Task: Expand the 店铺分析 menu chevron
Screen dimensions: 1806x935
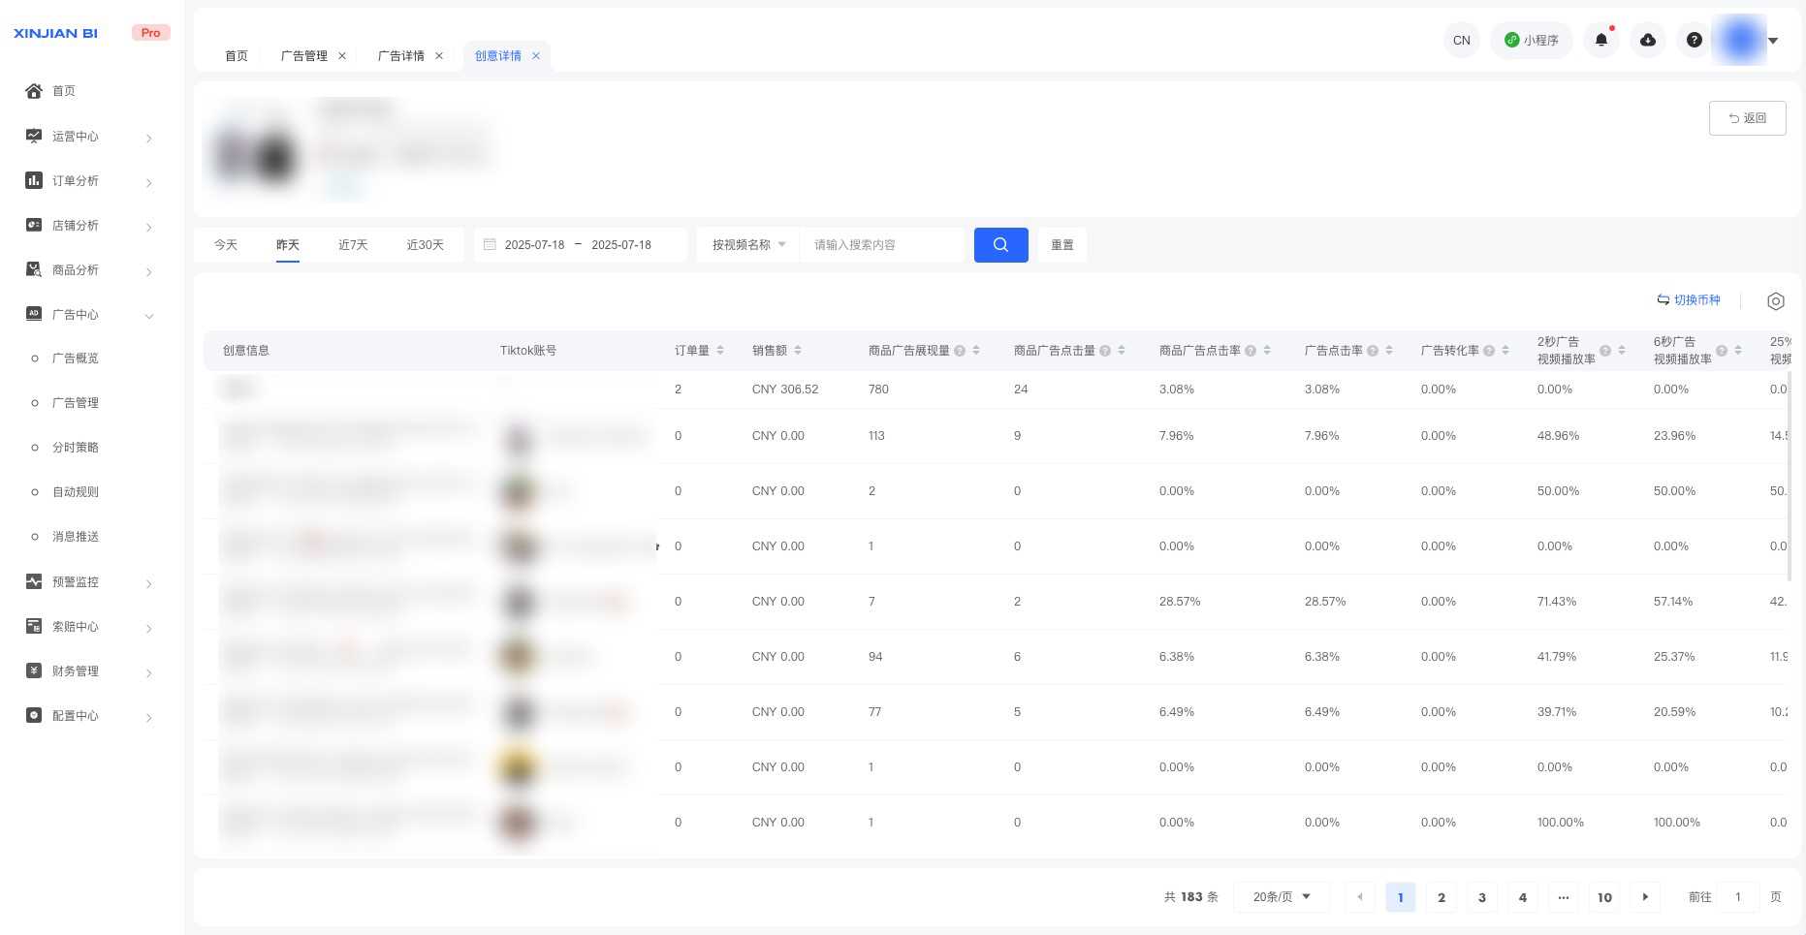Action: (149, 228)
